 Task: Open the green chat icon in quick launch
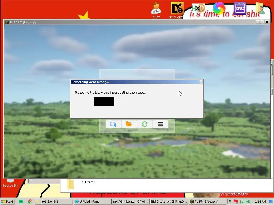click(21, 202)
